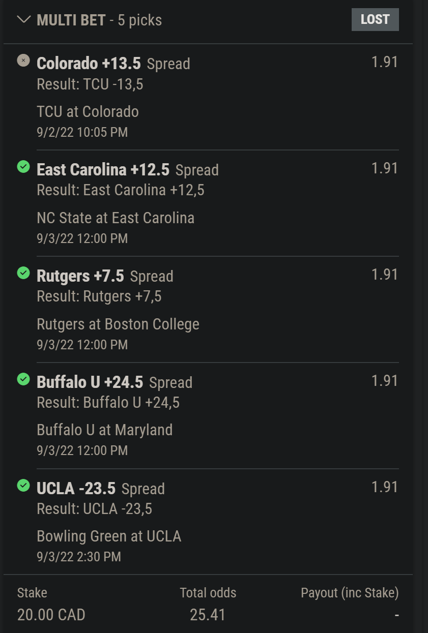Click the LOST status badge

point(375,20)
